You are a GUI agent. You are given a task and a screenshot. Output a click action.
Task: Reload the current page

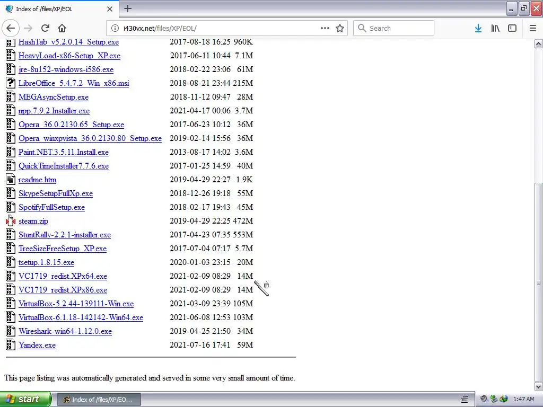pyautogui.click(x=45, y=28)
